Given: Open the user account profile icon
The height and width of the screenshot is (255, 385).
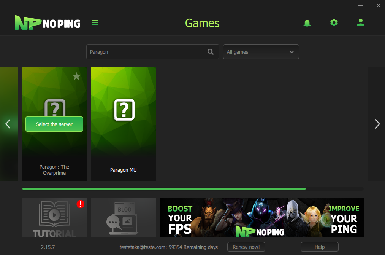Looking at the screenshot, I should pos(360,22).
